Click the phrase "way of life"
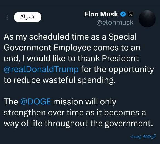 click(x=23, y=123)
